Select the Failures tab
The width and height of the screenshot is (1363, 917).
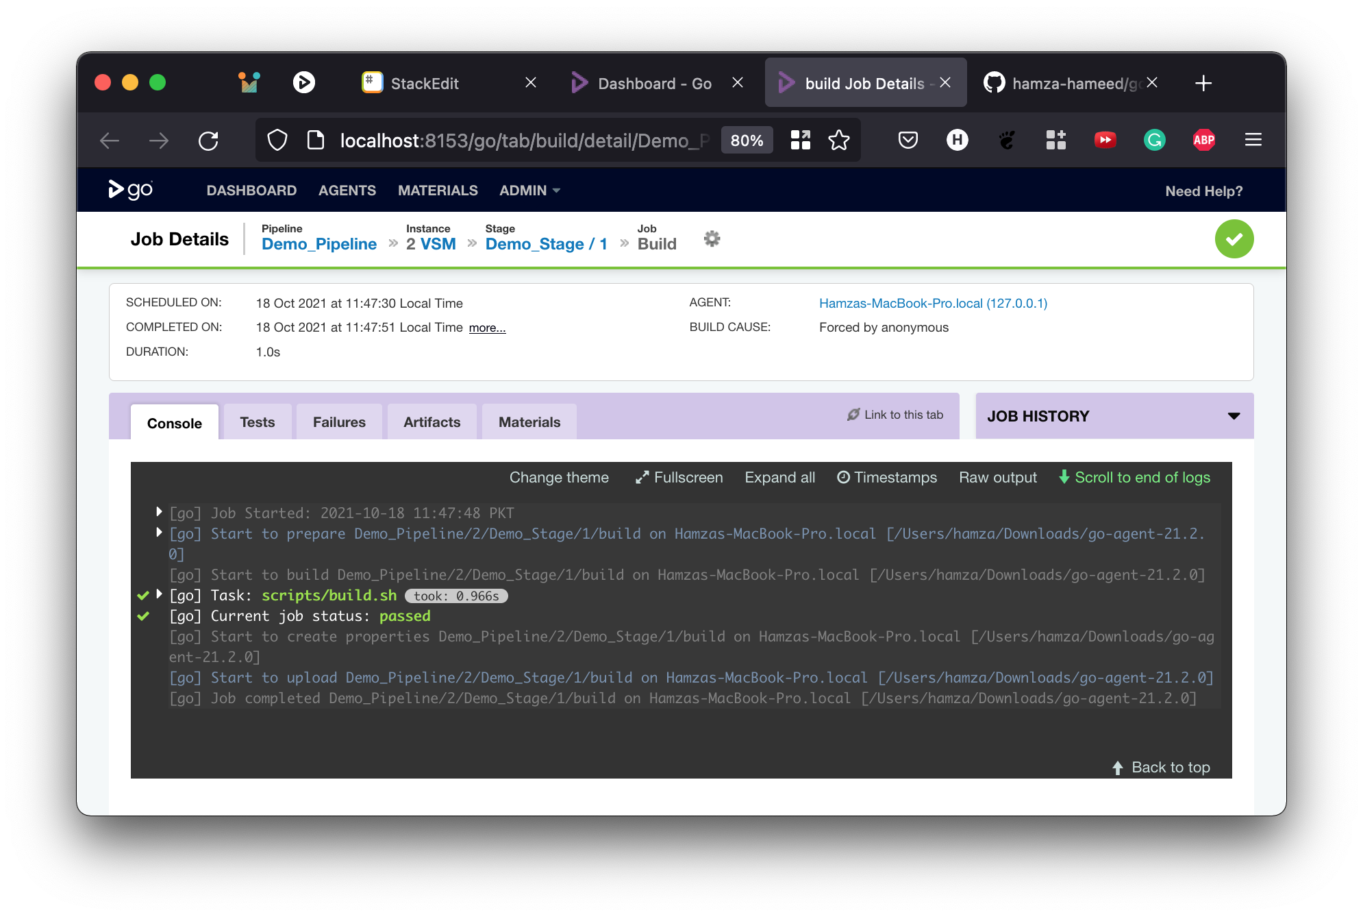338,421
